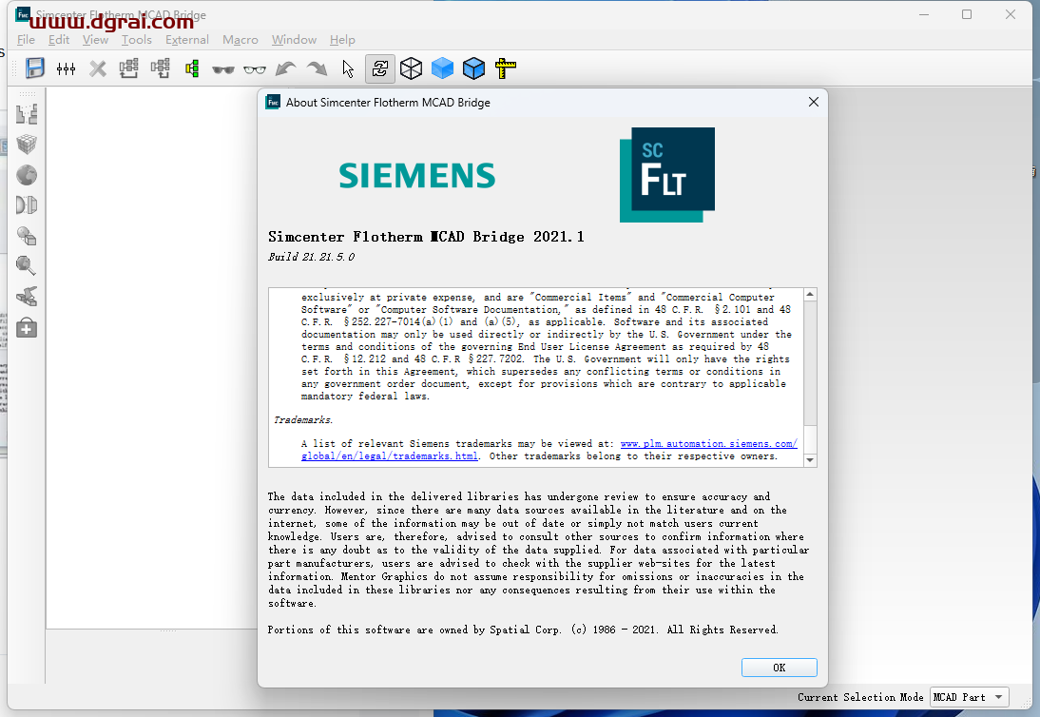Click the Spatial Corp. copyright line
The width and height of the screenshot is (1040, 717).
click(523, 630)
